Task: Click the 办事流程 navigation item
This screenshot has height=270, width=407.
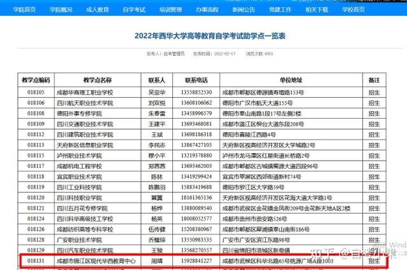Action: pyautogui.click(x=207, y=10)
